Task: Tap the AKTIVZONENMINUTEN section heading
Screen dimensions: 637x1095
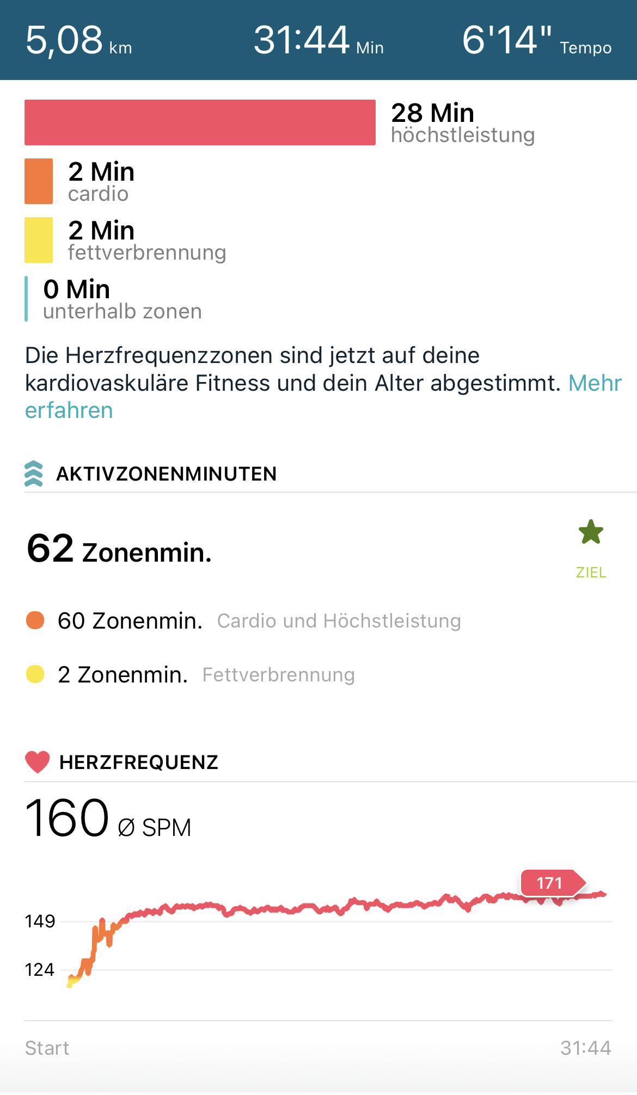Action: click(x=167, y=474)
